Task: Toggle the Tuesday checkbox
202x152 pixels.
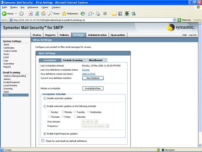Action: [x=75, y=112]
